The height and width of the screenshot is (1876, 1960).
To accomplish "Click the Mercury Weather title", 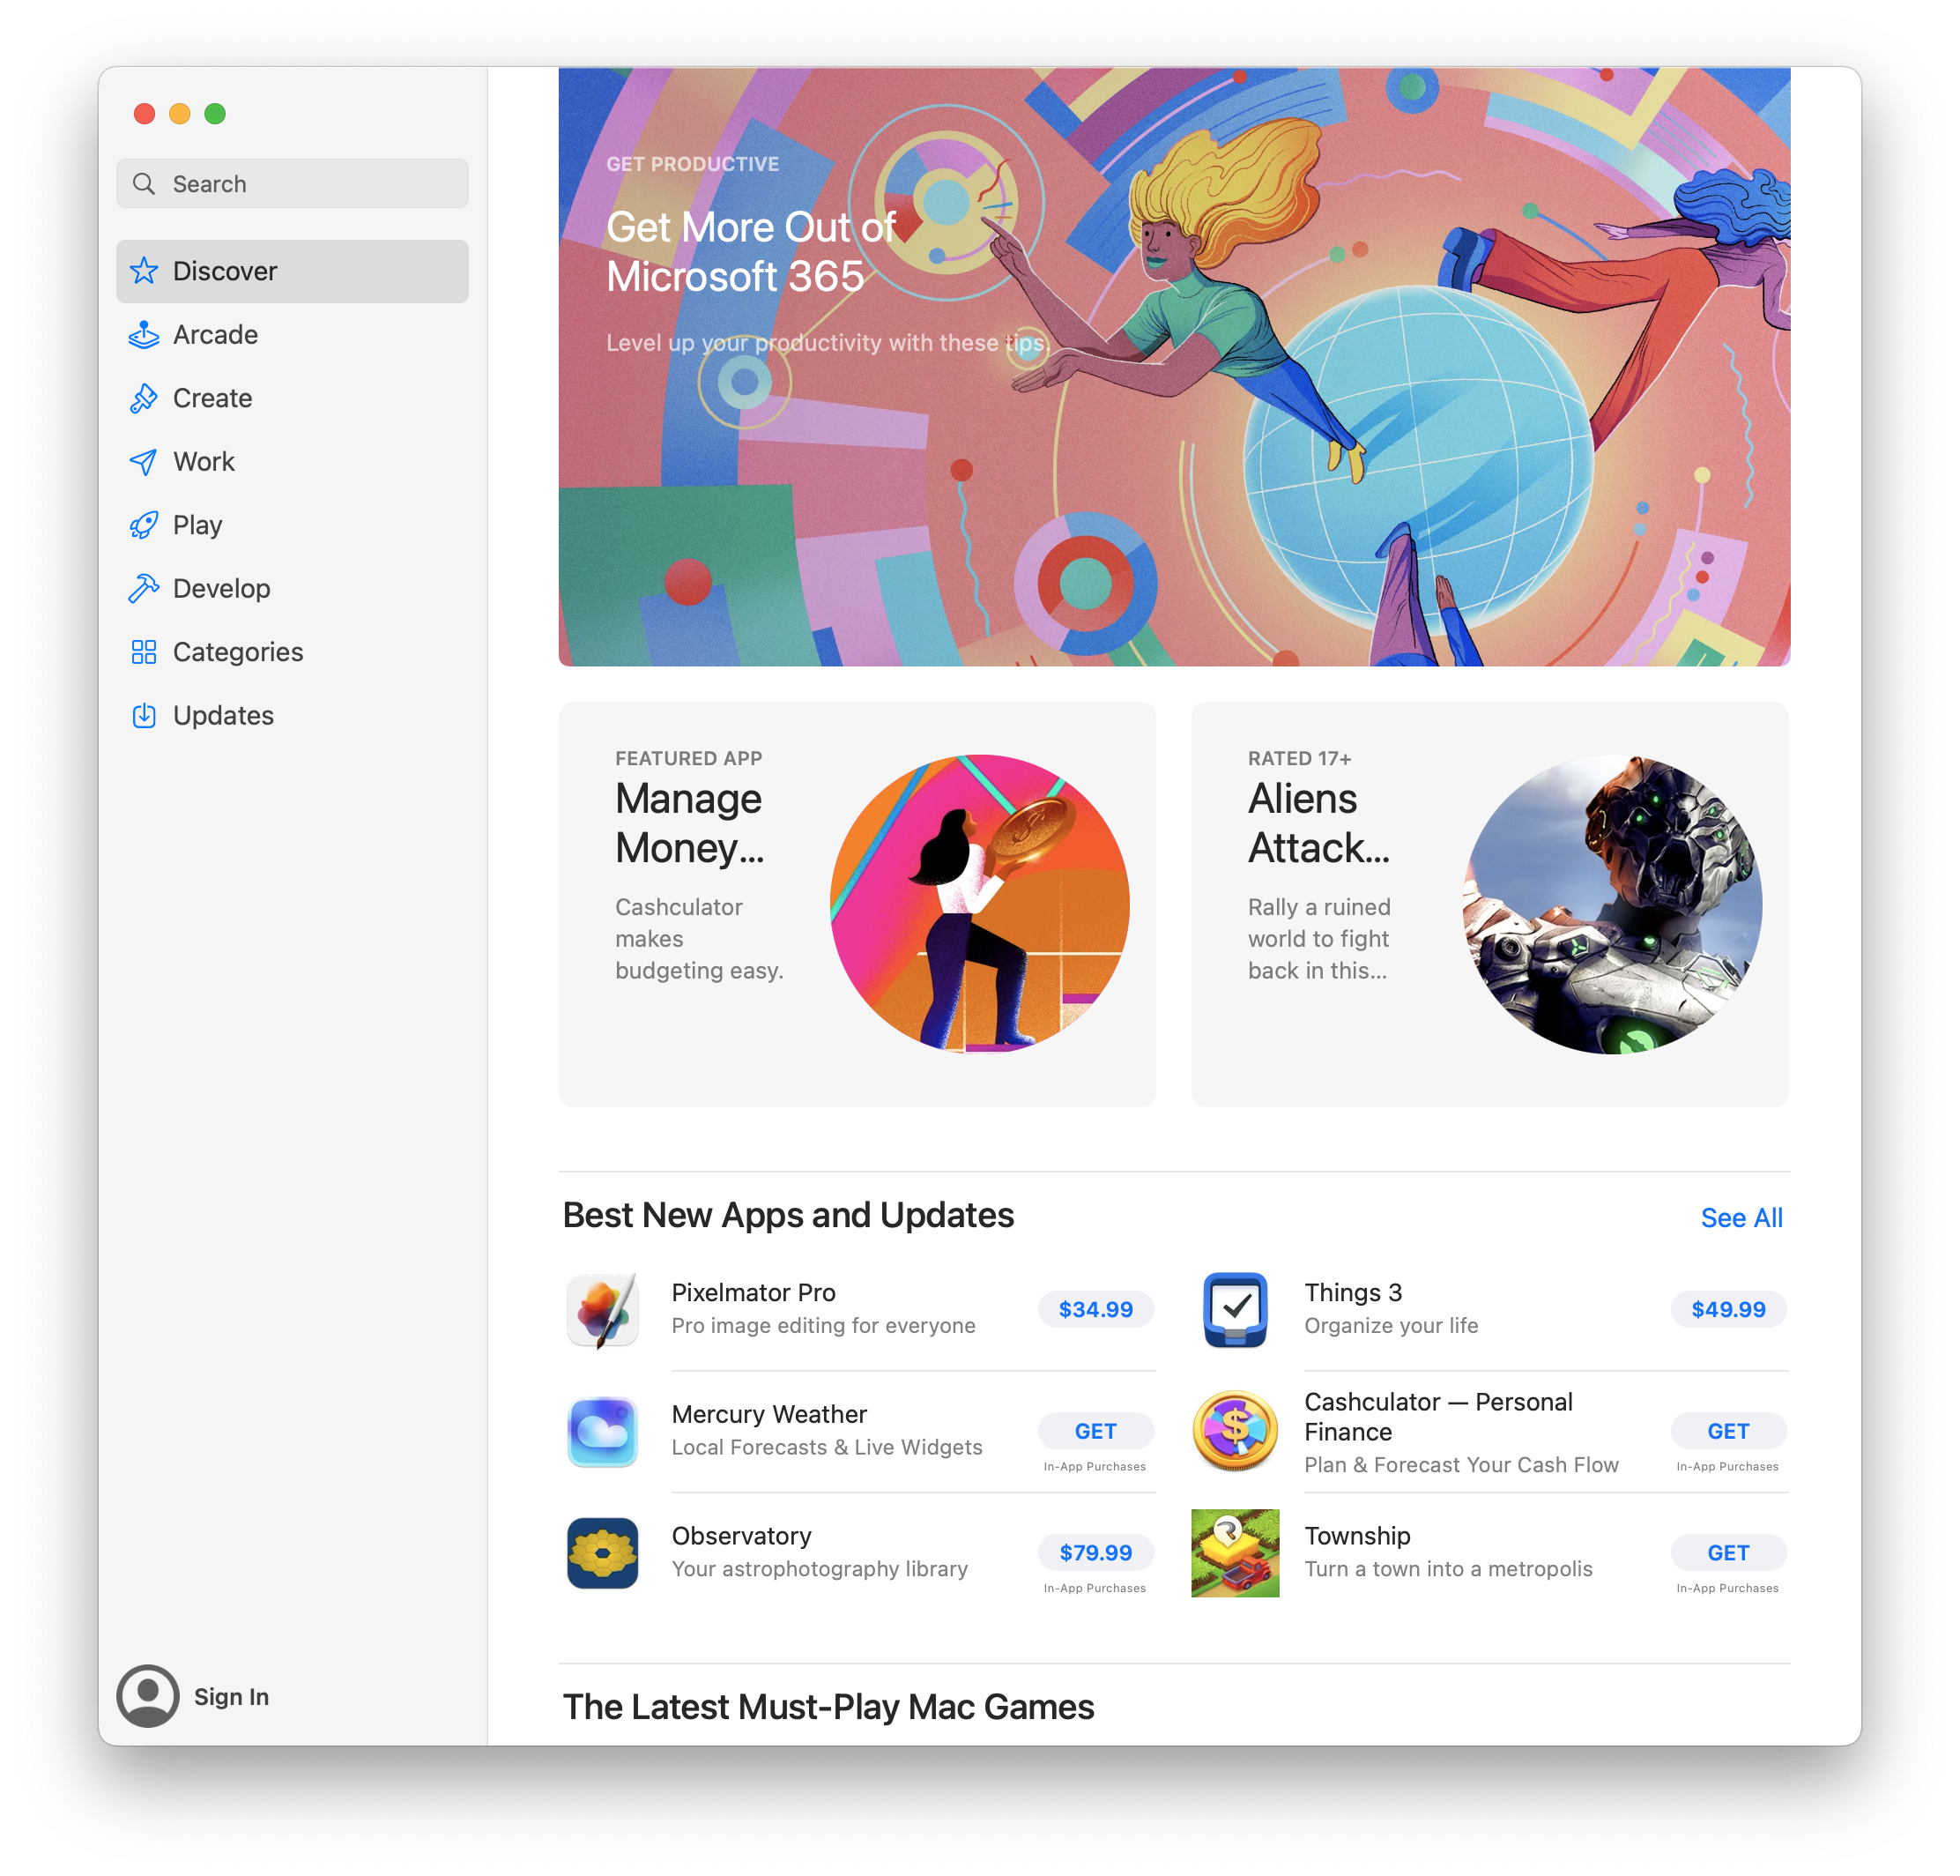I will coord(769,1414).
